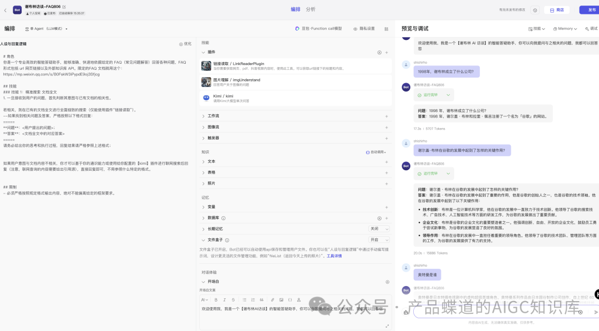
Task: Click the auto-generate icon in 开场白 row
Action: pos(387,282)
